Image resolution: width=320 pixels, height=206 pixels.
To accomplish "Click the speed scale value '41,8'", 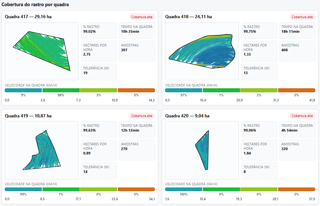I will (312, 100).
